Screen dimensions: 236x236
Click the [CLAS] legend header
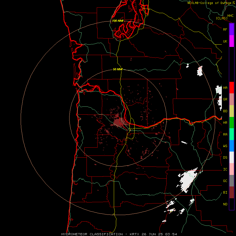pos(222,18)
